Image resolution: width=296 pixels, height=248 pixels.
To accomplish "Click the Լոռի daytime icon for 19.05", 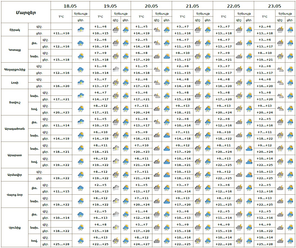I will [126, 82].
